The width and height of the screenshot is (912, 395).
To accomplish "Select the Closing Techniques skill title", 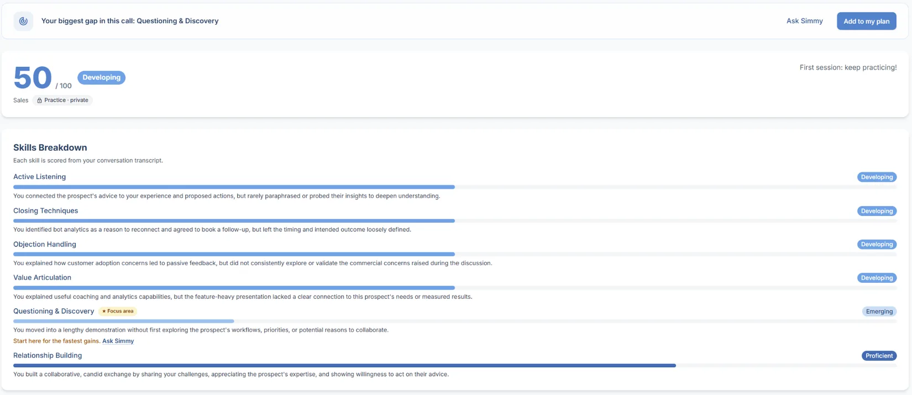I will coord(45,210).
